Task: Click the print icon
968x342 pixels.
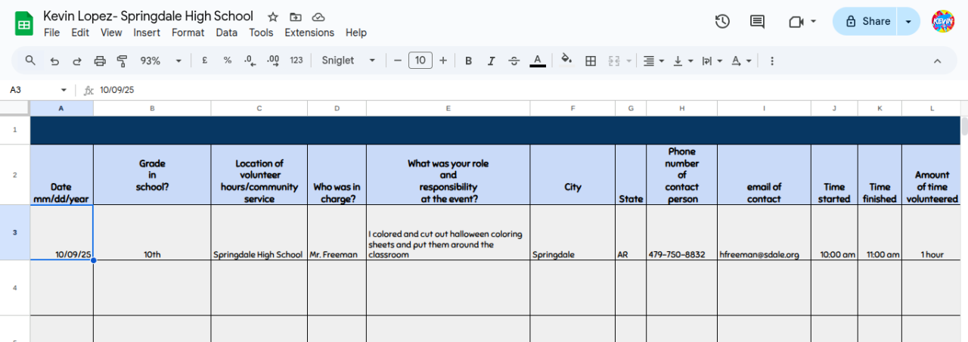Action: coord(100,61)
